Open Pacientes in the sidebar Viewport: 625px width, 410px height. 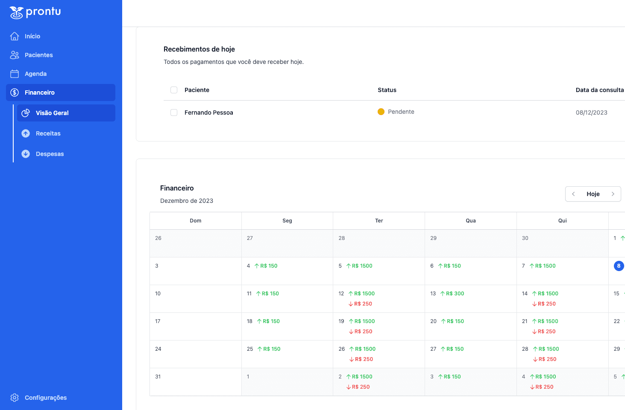pos(61,55)
